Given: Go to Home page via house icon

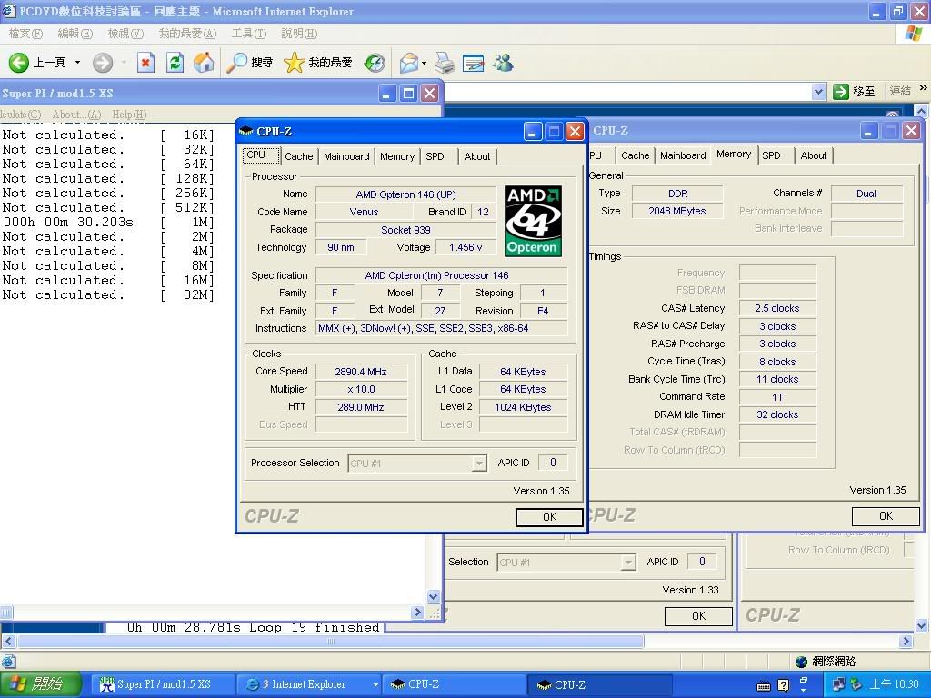Looking at the screenshot, I should point(205,63).
